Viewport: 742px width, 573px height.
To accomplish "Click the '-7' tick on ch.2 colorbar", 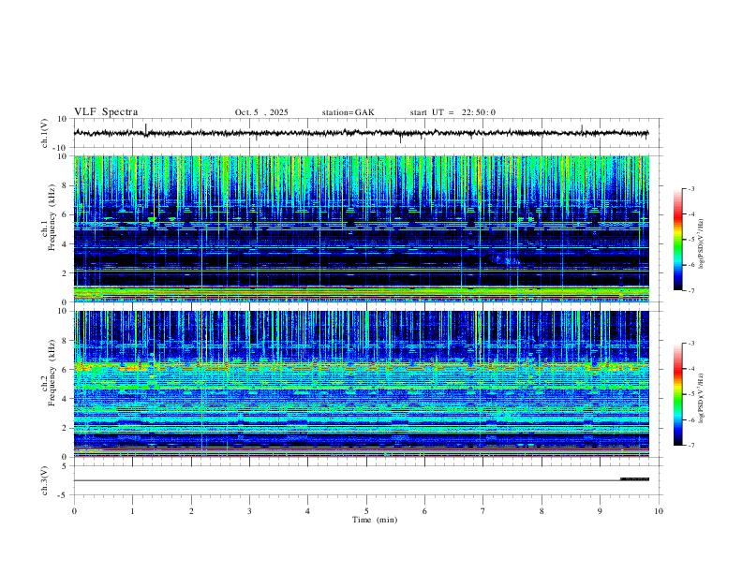I will pos(690,445).
